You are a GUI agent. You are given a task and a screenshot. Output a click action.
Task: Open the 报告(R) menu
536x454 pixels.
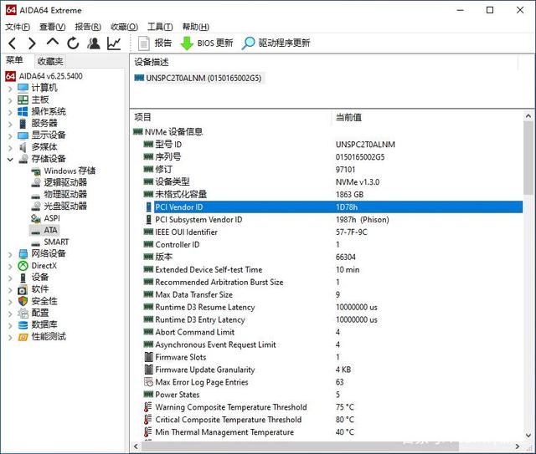(88, 27)
